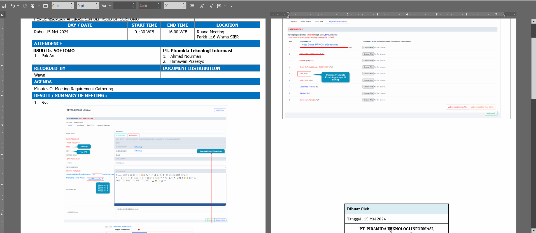Click the Save icon in the toolbar
This screenshot has width=536, height=233.
tap(4, 6)
